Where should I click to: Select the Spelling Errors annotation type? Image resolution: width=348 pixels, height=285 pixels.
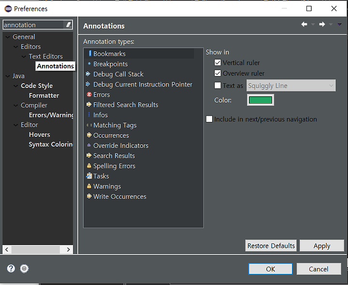pyautogui.click(x=114, y=166)
